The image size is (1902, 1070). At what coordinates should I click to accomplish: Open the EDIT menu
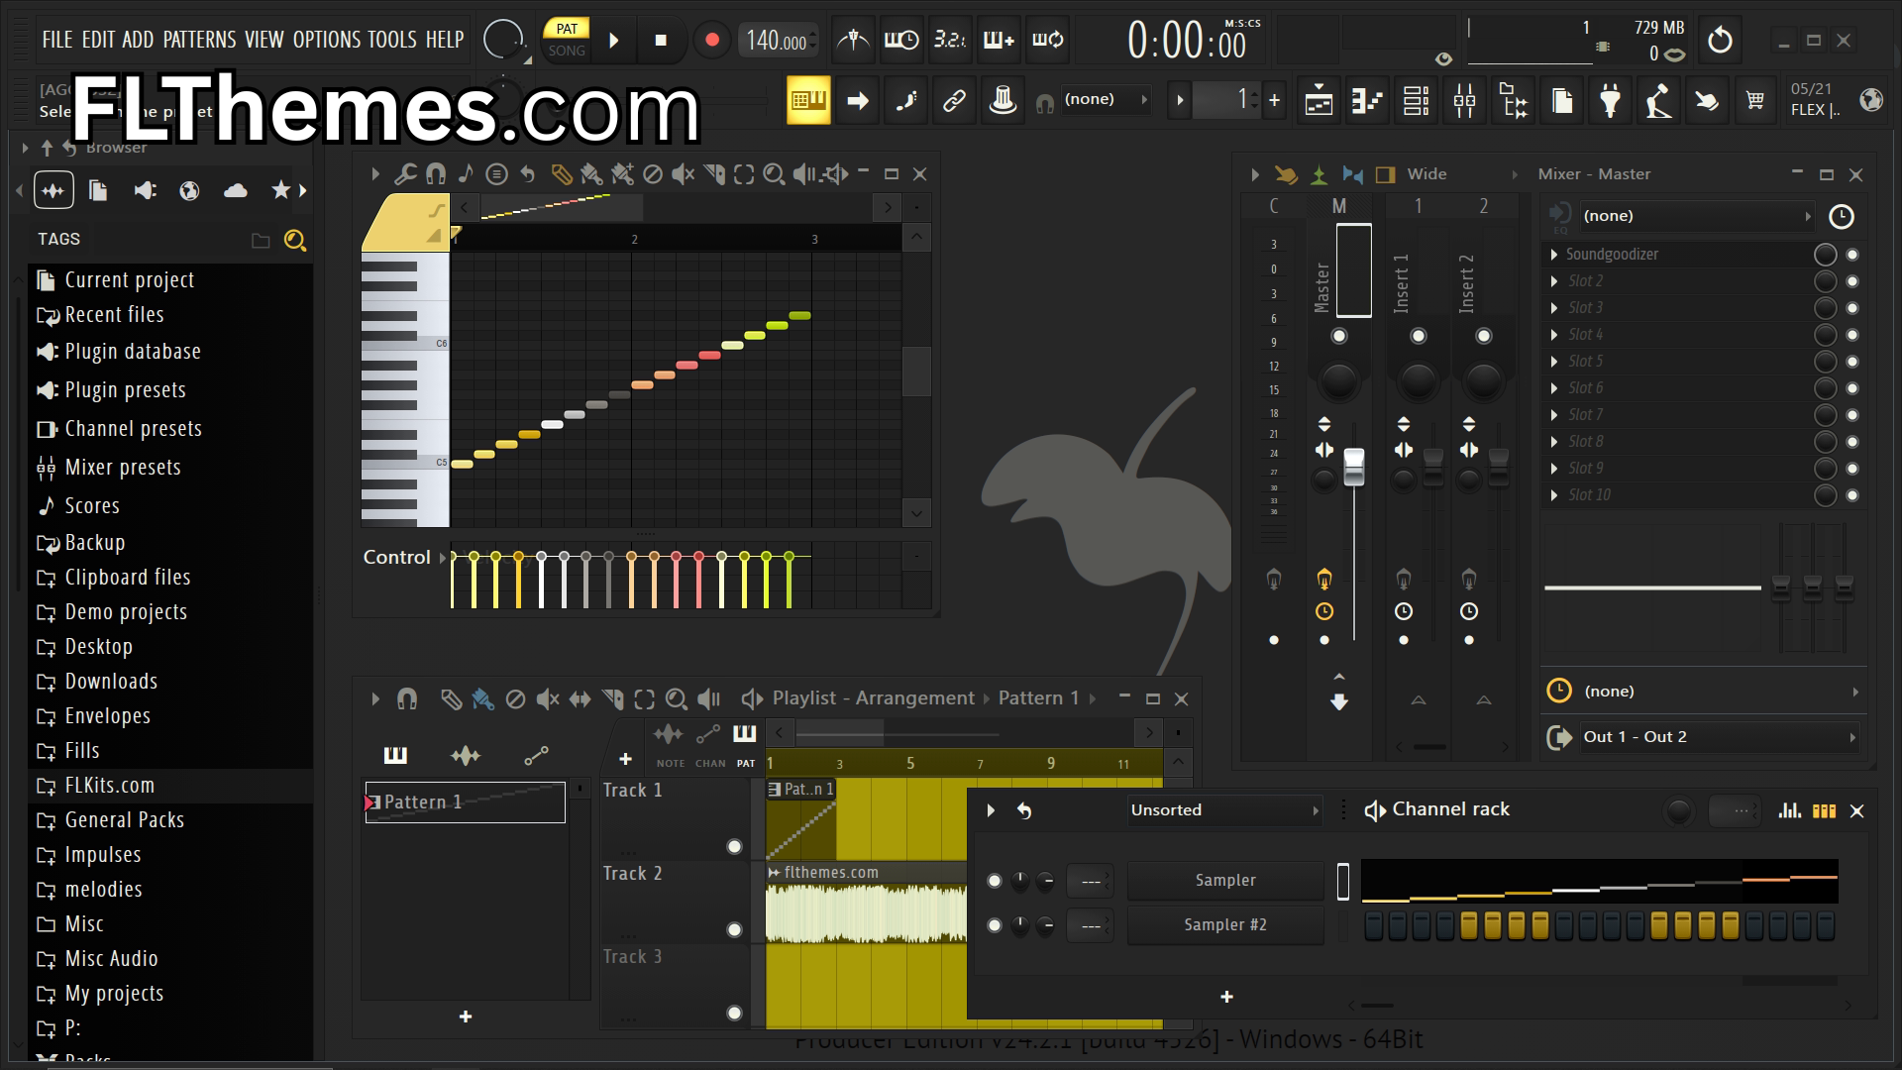[98, 40]
